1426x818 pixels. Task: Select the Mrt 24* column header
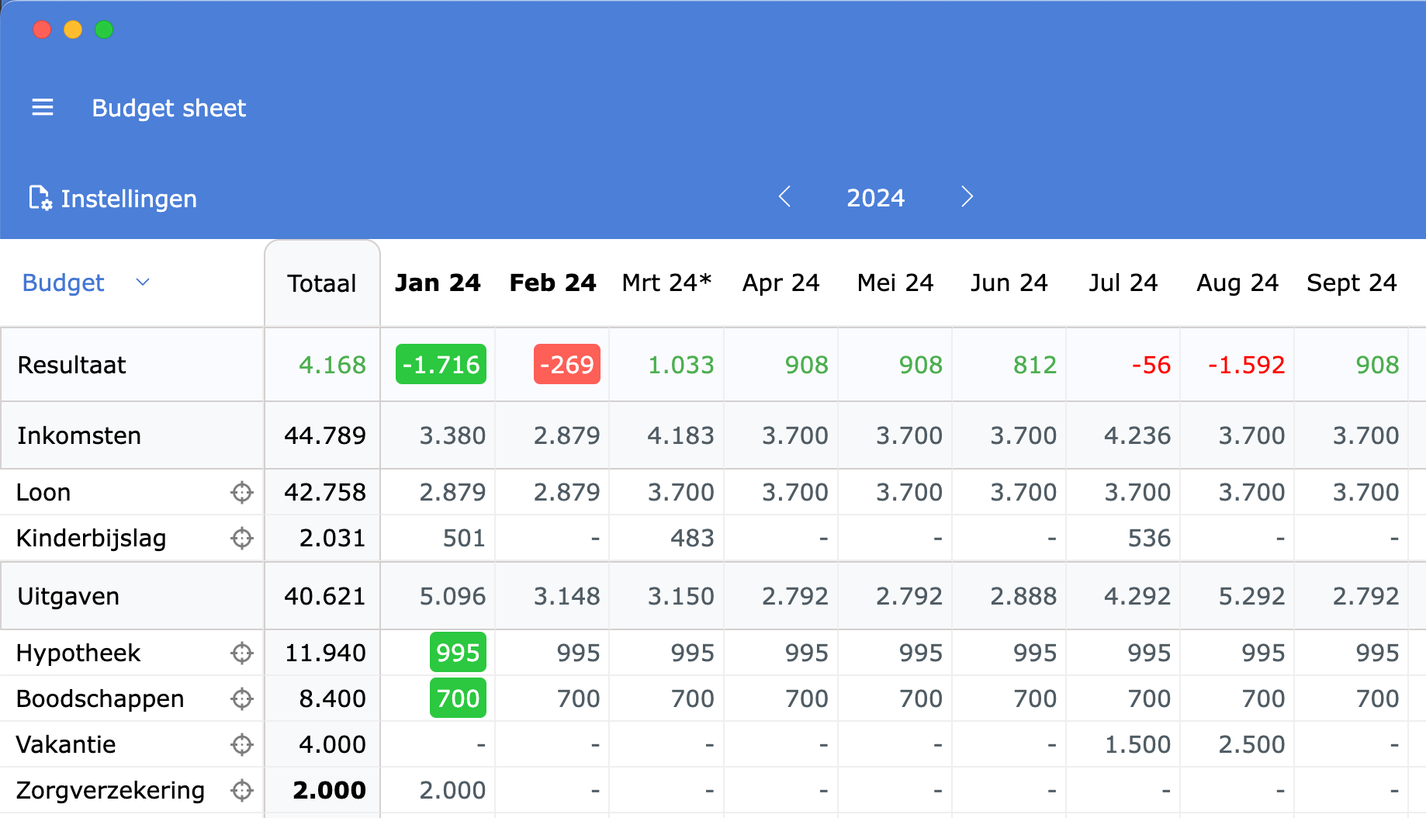(x=666, y=283)
